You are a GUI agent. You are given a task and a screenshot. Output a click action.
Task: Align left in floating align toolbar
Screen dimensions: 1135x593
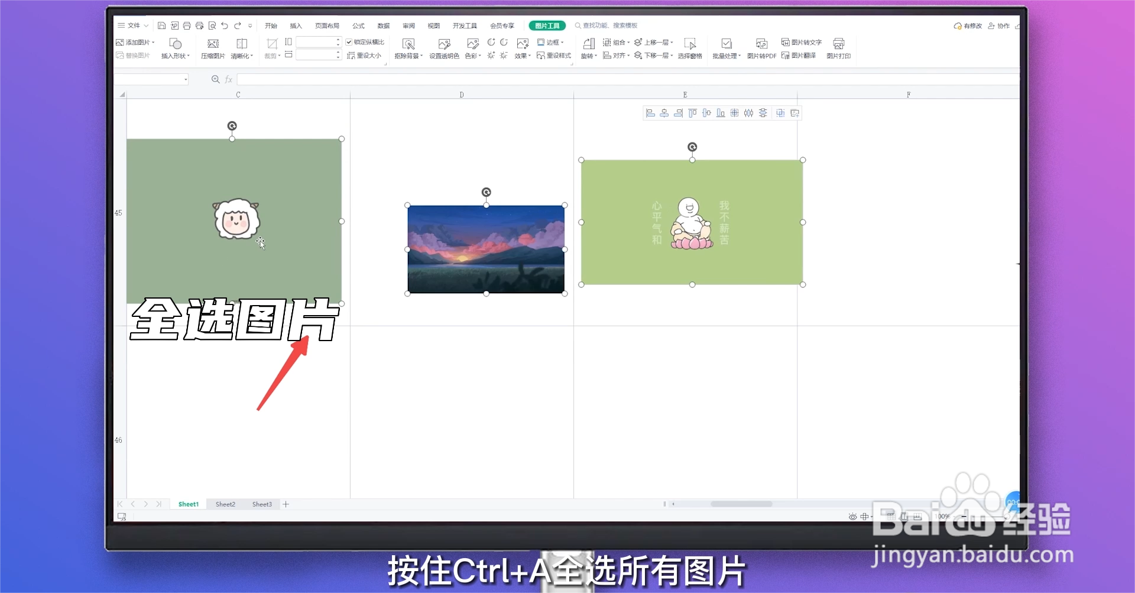click(650, 113)
